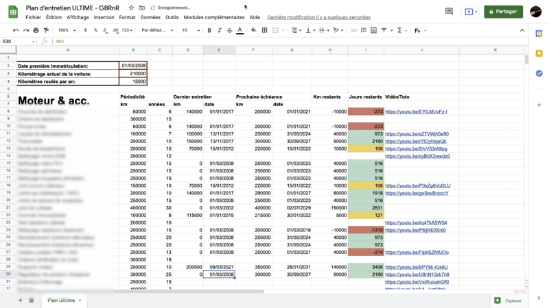549x308 pixels.
Task: Expand the font size dropdown showing 10
Action: click(190, 30)
